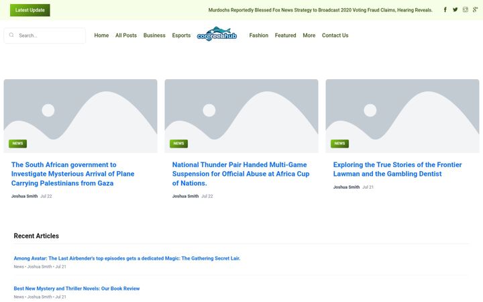The image size is (483, 302).
Task: Expand the More menu
Action: click(309, 36)
